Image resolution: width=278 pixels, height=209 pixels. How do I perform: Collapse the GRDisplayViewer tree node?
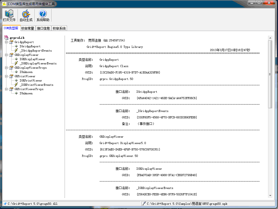(6, 55)
